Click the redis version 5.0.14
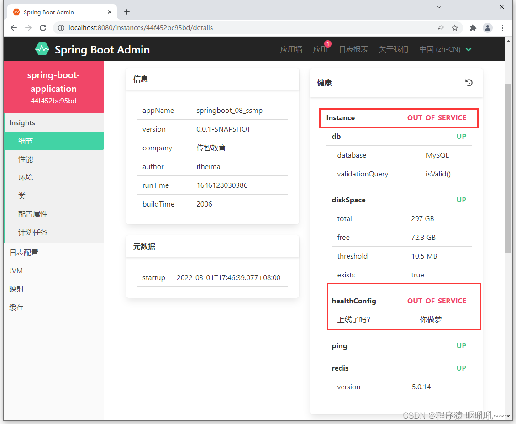This screenshot has height=424, width=516. click(x=421, y=387)
